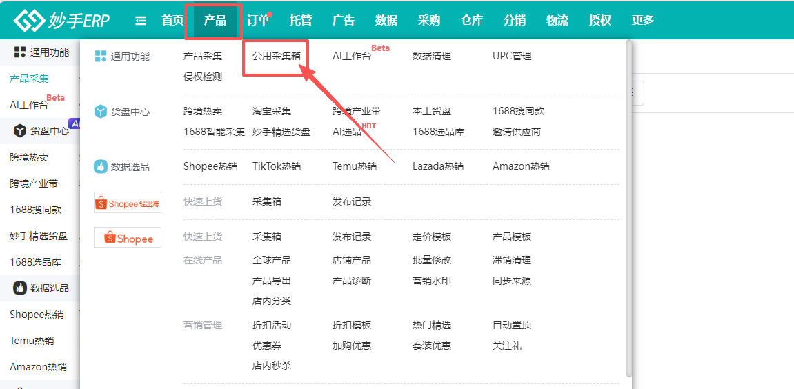Open 店内分类 link

coord(272,301)
